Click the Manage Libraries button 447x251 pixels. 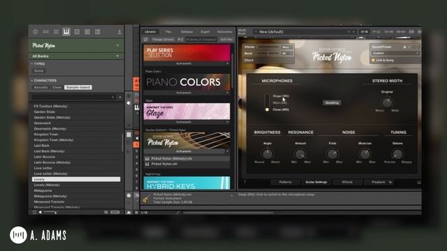click(x=163, y=40)
